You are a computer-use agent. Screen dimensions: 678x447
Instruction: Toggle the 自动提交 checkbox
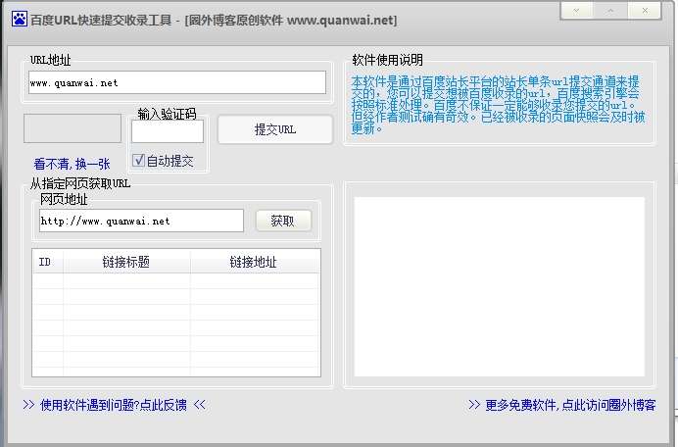pyautogui.click(x=138, y=161)
